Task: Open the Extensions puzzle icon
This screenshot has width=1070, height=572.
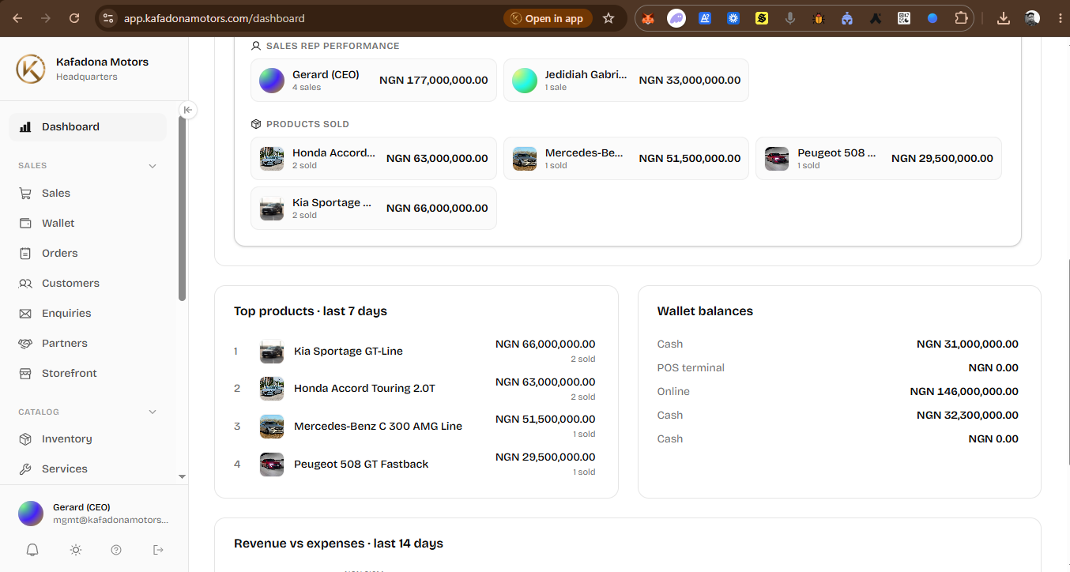Action: pyautogui.click(x=961, y=18)
